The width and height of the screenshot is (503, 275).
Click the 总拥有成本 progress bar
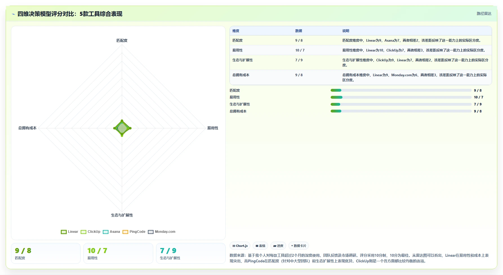click(x=401, y=111)
